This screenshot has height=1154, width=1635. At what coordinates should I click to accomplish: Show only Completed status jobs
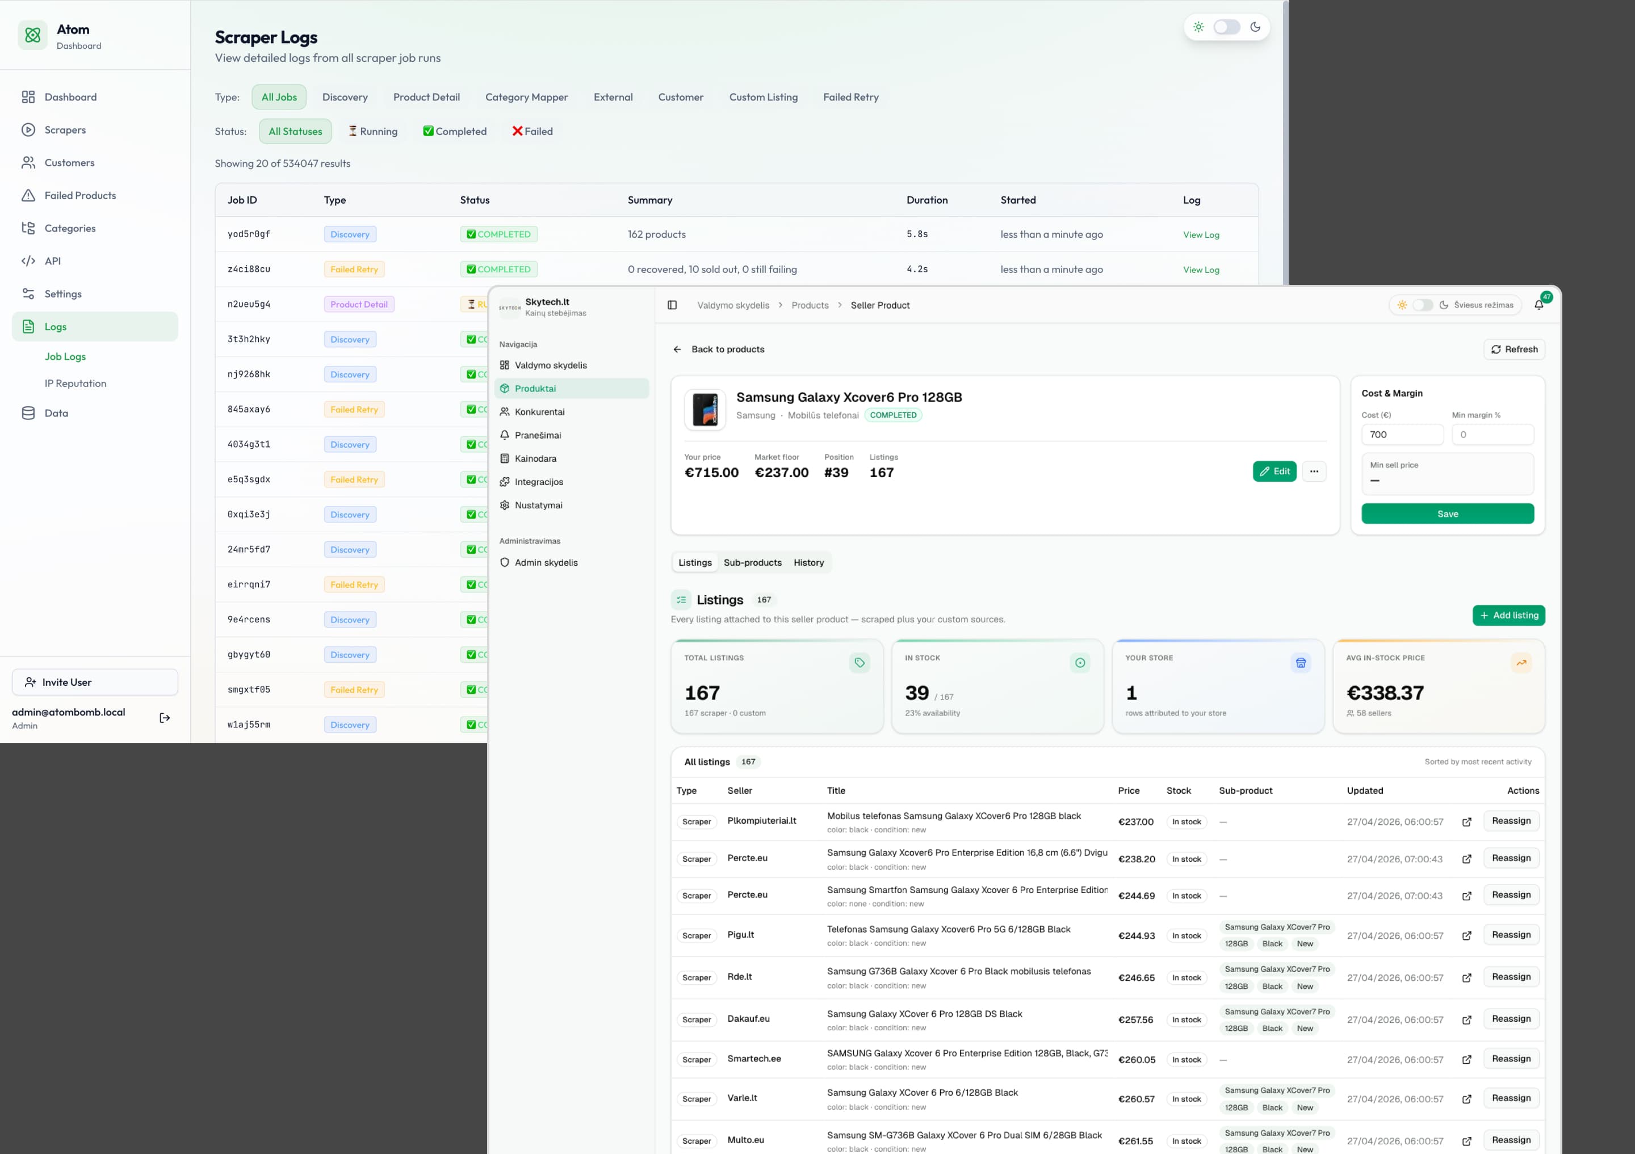tap(455, 131)
